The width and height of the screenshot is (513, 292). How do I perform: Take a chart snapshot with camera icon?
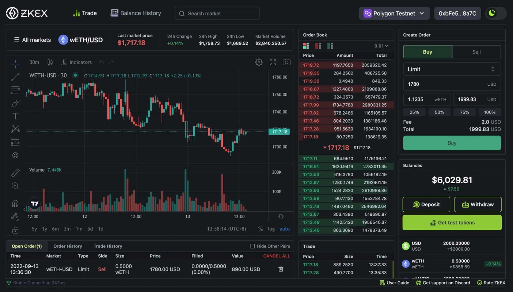point(287,62)
